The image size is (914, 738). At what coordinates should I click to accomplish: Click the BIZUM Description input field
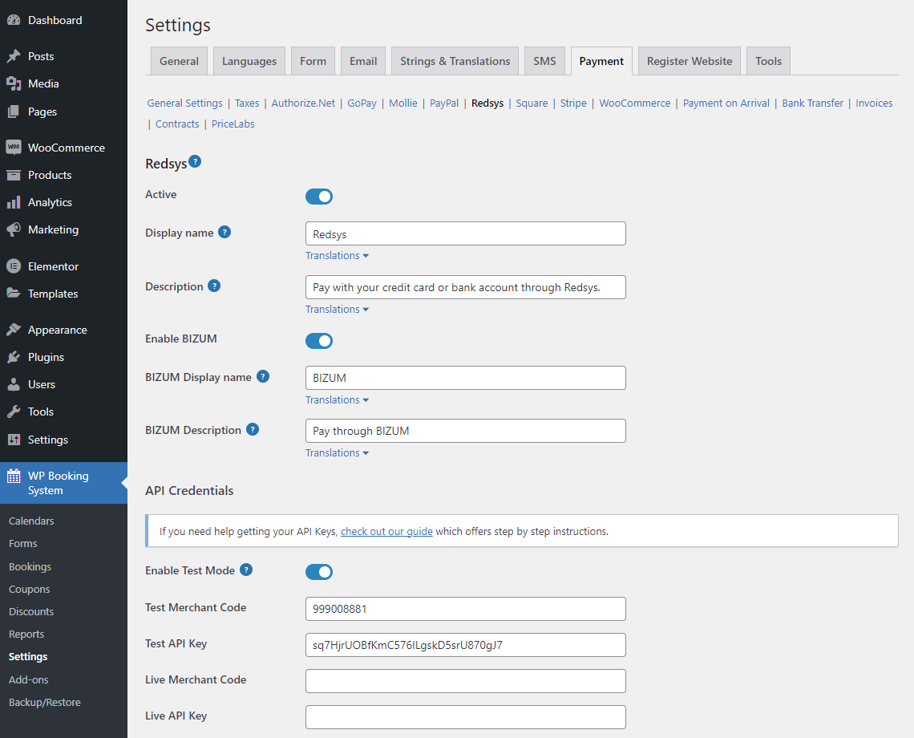pos(466,431)
